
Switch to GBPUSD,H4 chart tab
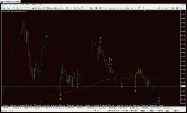click(x=124, y=108)
